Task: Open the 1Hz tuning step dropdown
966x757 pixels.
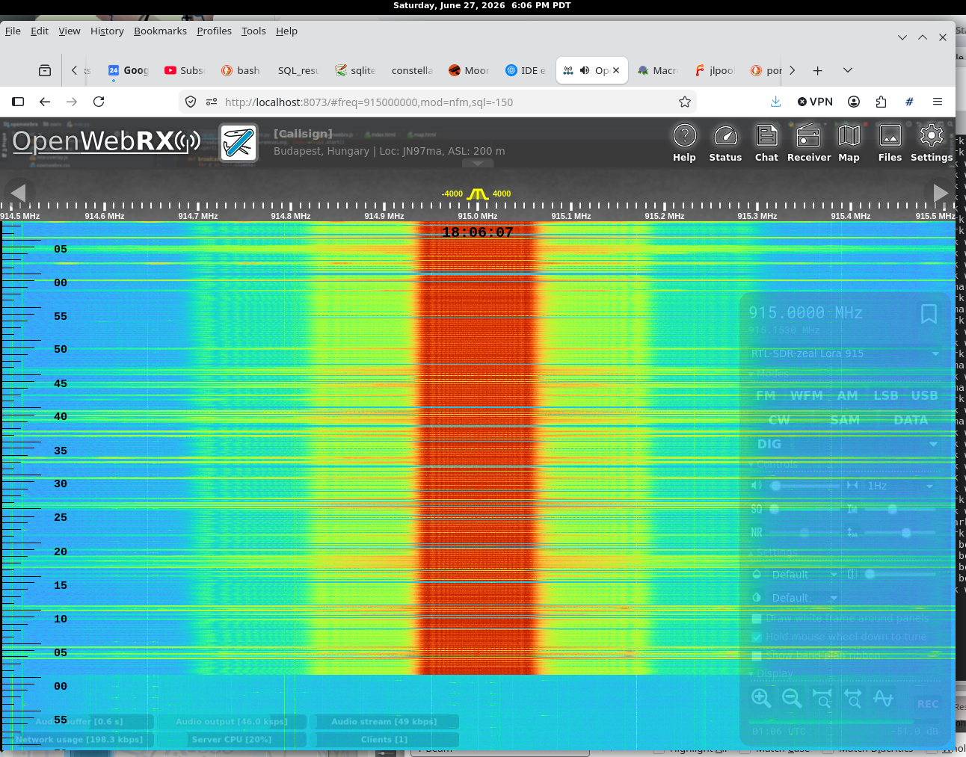Action: click(x=900, y=486)
